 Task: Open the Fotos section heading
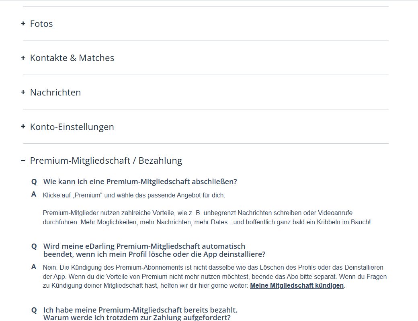(41, 24)
